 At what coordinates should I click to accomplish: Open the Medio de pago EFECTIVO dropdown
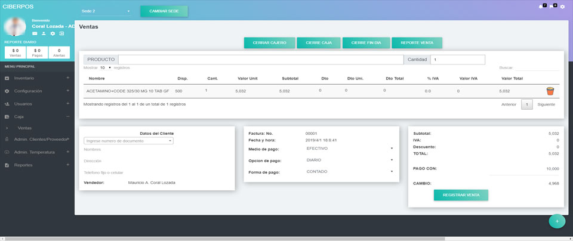click(350, 149)
